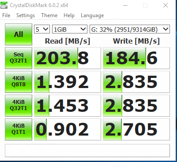Click the empty comment field at bottom
This screenshot has height=162, width=177.
point(87,151)
